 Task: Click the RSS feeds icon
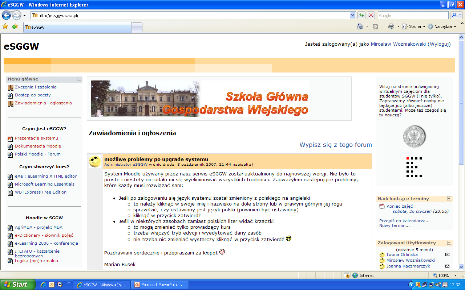[375, 26]
